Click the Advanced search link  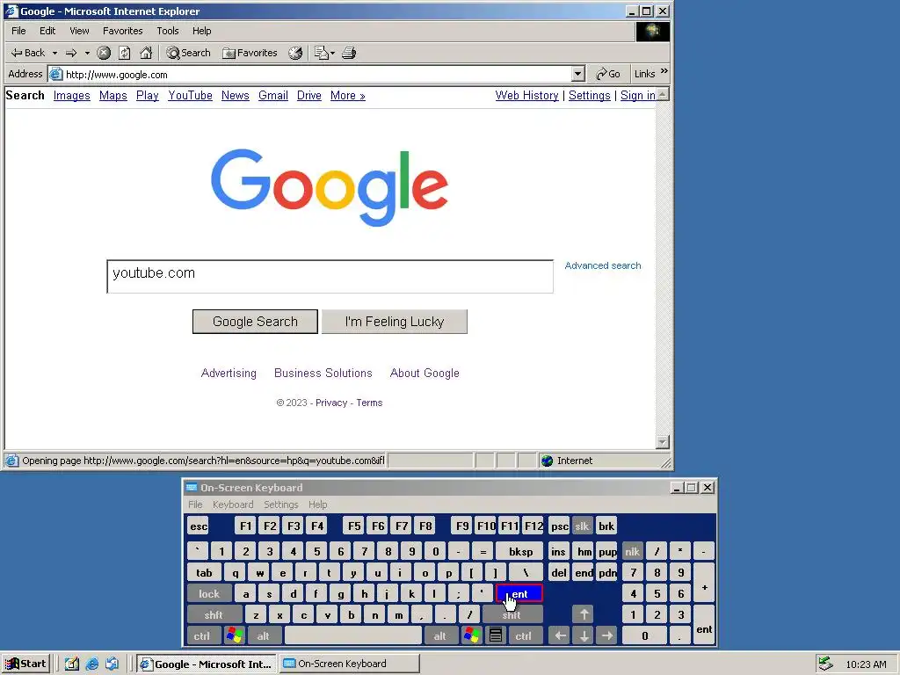click(x=603, y=265)
